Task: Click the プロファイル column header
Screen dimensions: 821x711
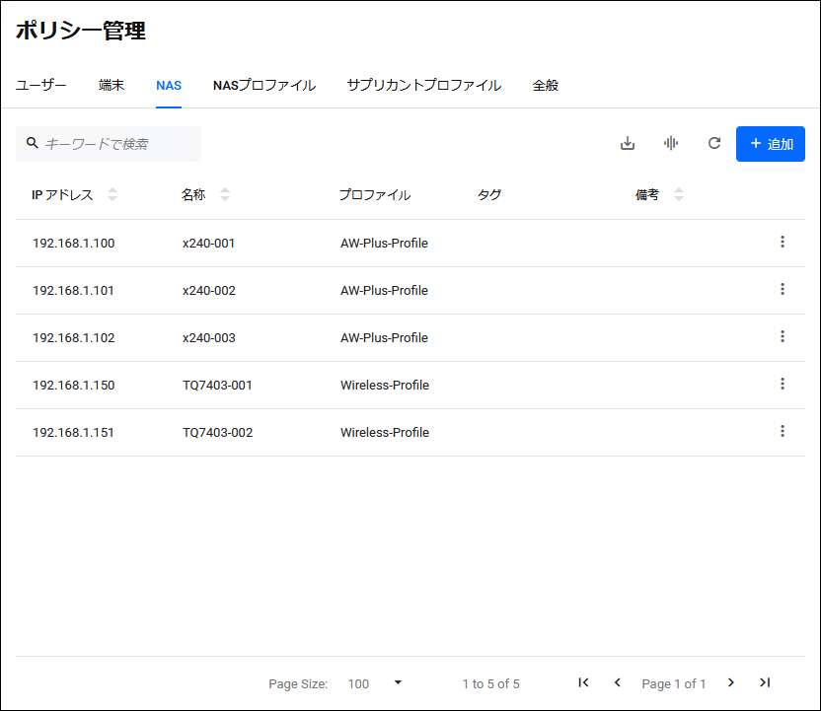Action: coord(374,194)
